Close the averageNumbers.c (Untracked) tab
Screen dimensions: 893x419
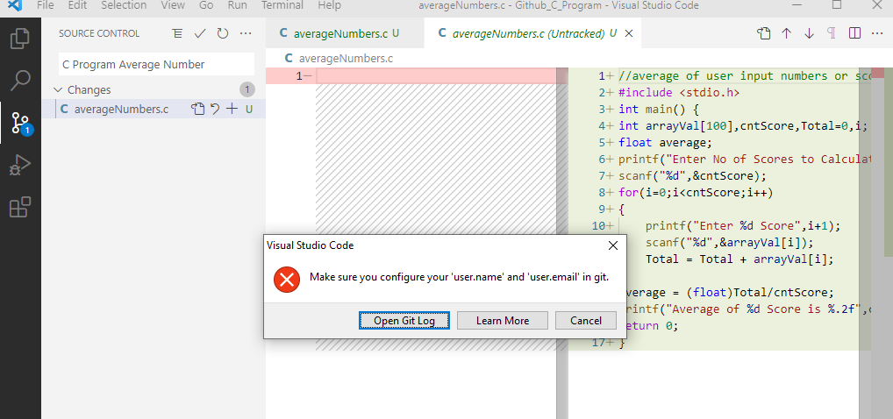629,33
